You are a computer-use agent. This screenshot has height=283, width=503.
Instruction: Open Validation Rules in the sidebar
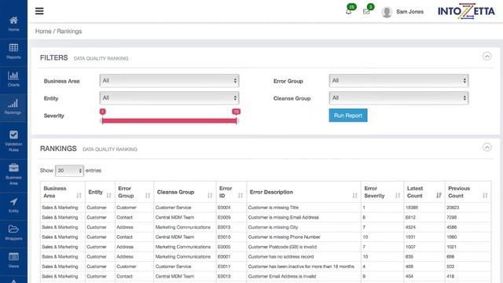click(x=13, y=141)
